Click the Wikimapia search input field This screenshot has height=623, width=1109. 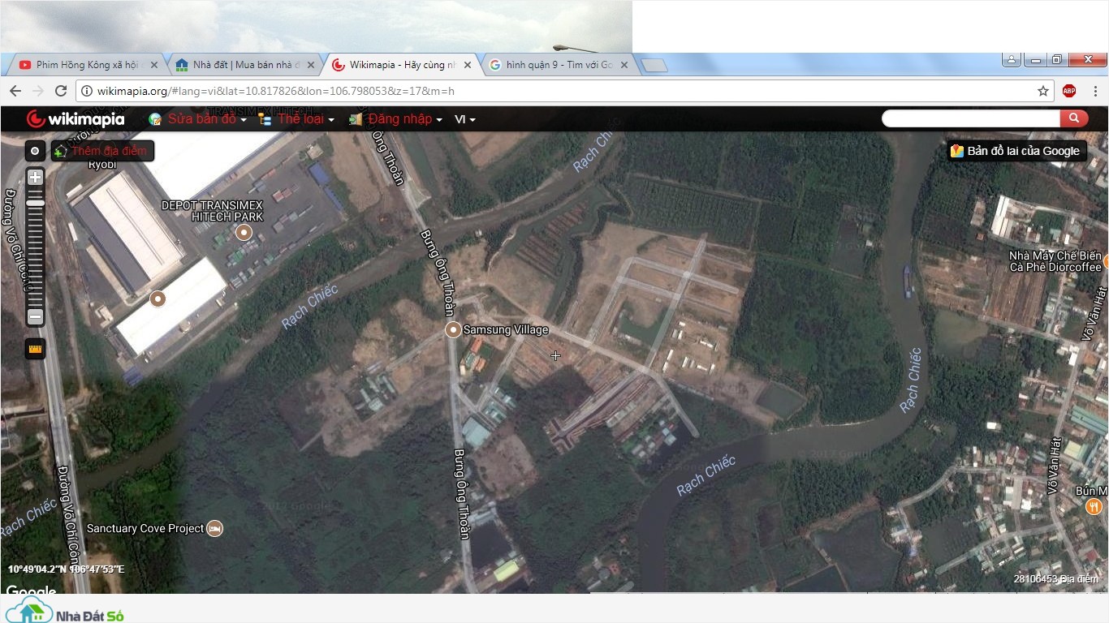971,118
